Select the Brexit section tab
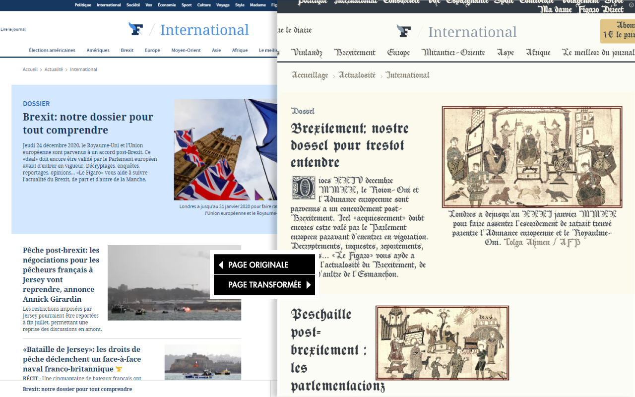635x397 pixels. click(x=127, y=50)
